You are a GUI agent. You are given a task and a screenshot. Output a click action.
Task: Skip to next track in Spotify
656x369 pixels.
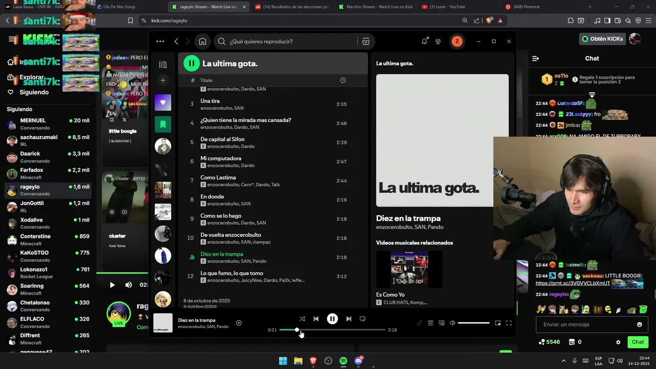click(x=348, y=319)
